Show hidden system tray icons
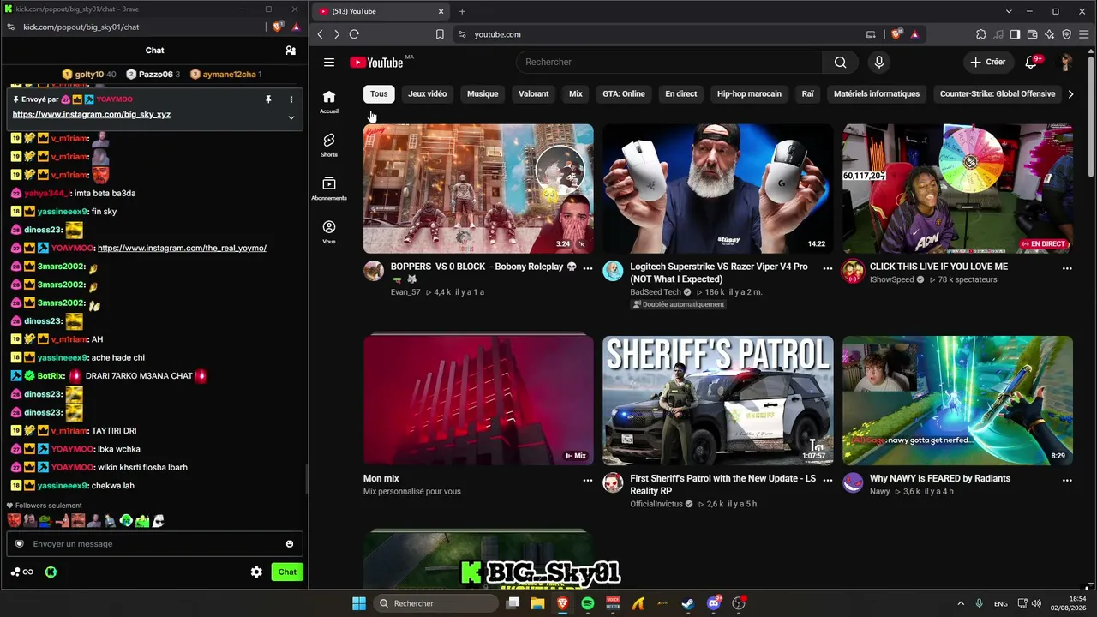The image size is (1097, 617). pos(961,603)
